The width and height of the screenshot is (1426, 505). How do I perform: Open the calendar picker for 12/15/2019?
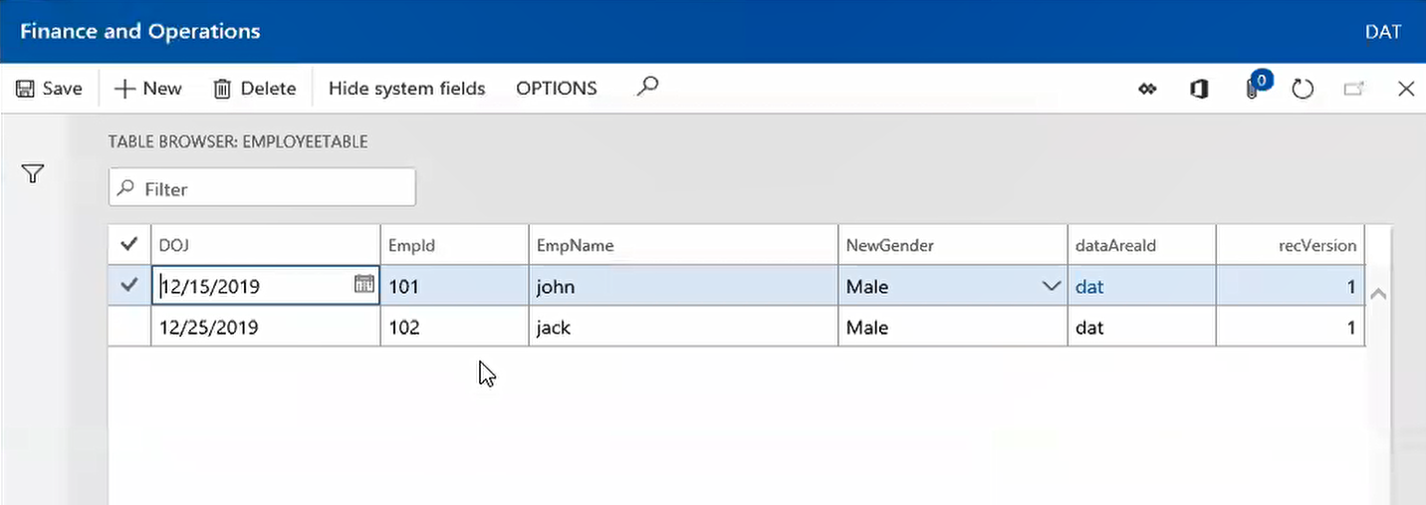pyautogui.click(x=363, y=285)
